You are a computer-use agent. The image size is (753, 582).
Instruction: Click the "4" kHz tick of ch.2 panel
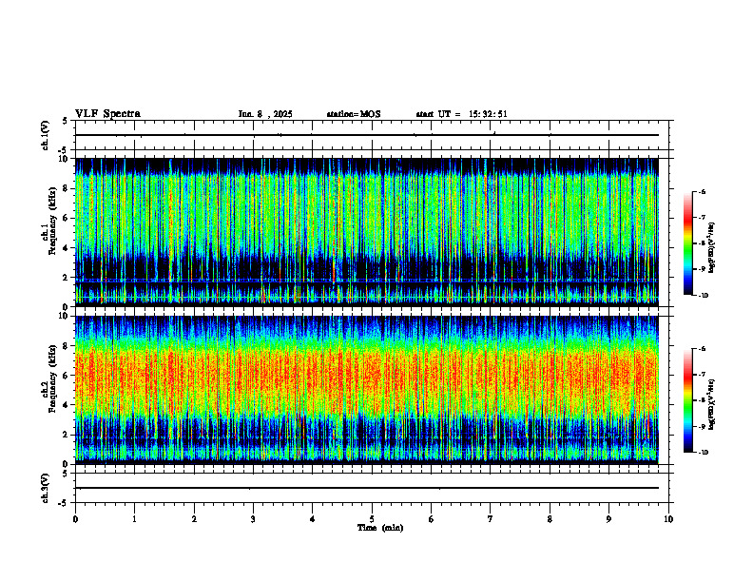[x=66, y=405]
